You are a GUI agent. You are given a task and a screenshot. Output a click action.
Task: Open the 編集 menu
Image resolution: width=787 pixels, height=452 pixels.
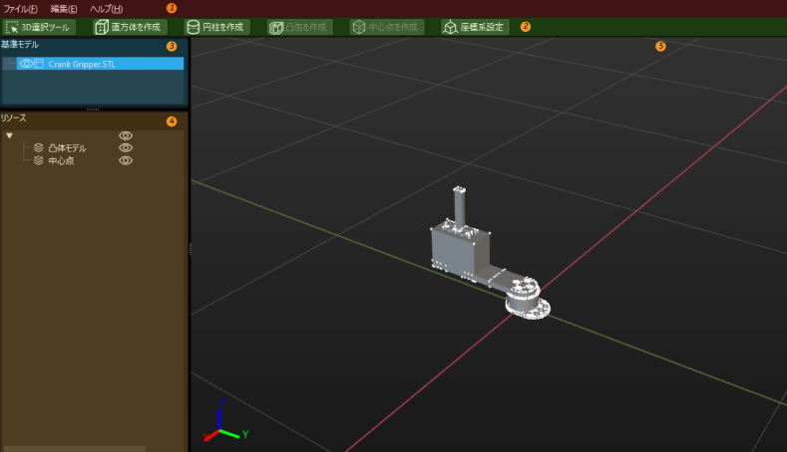pos(64,8)
